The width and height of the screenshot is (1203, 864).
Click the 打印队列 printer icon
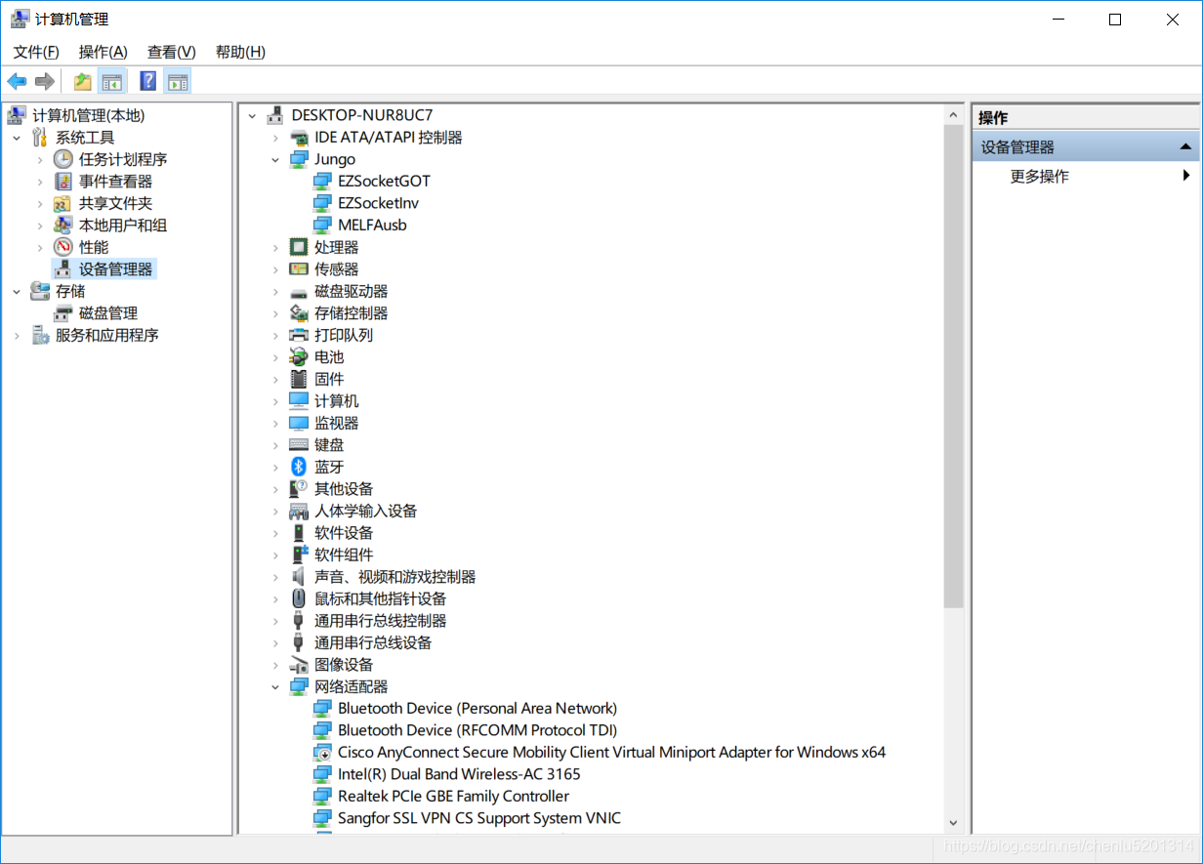click(x=299, y=335)
